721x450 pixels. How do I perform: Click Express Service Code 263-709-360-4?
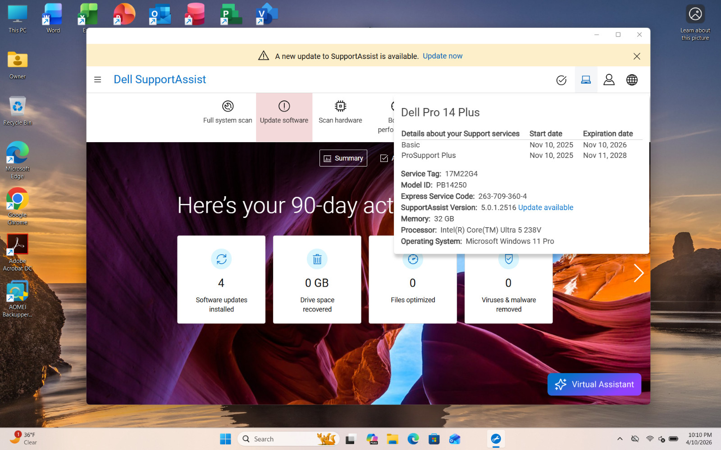(502, 196)
